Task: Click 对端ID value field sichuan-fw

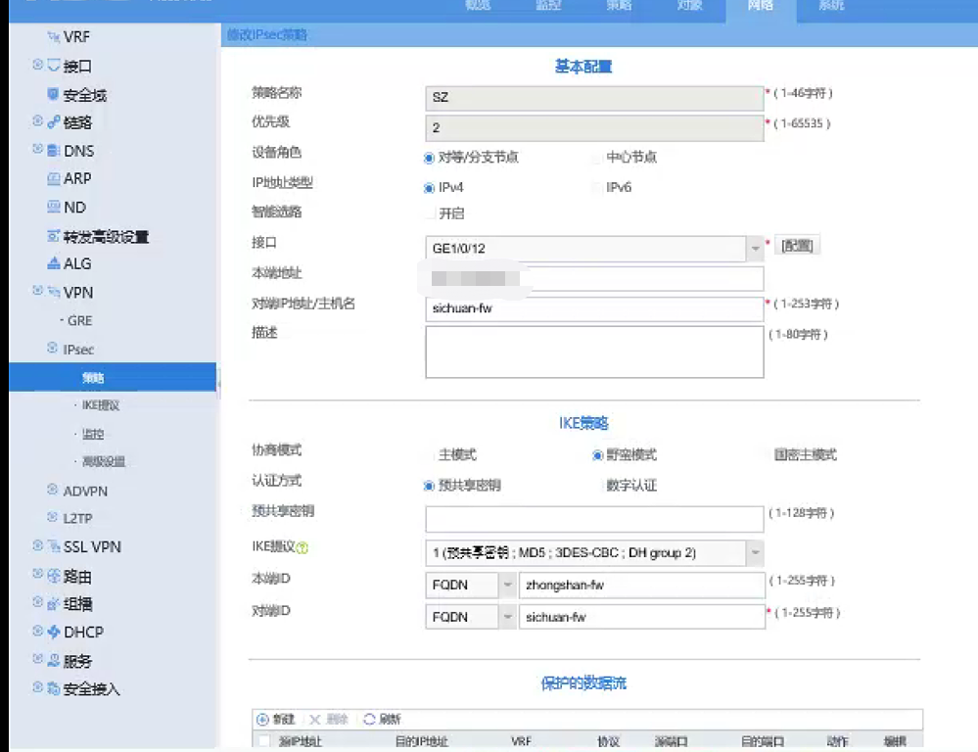Action: tap(642, 617)
